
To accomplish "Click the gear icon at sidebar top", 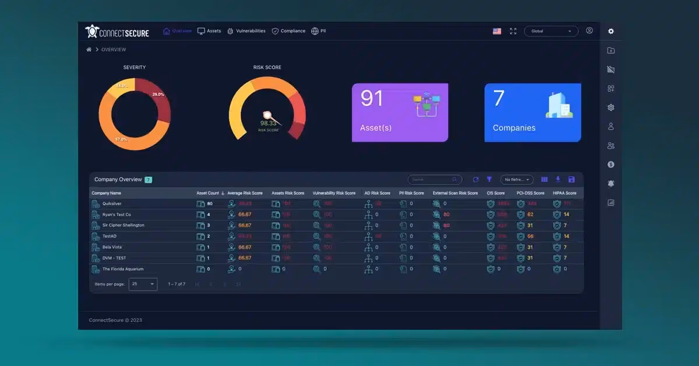I will coord(611,31).
